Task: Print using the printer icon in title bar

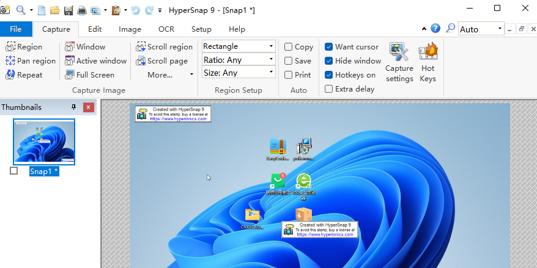Action: pos(82,10)
